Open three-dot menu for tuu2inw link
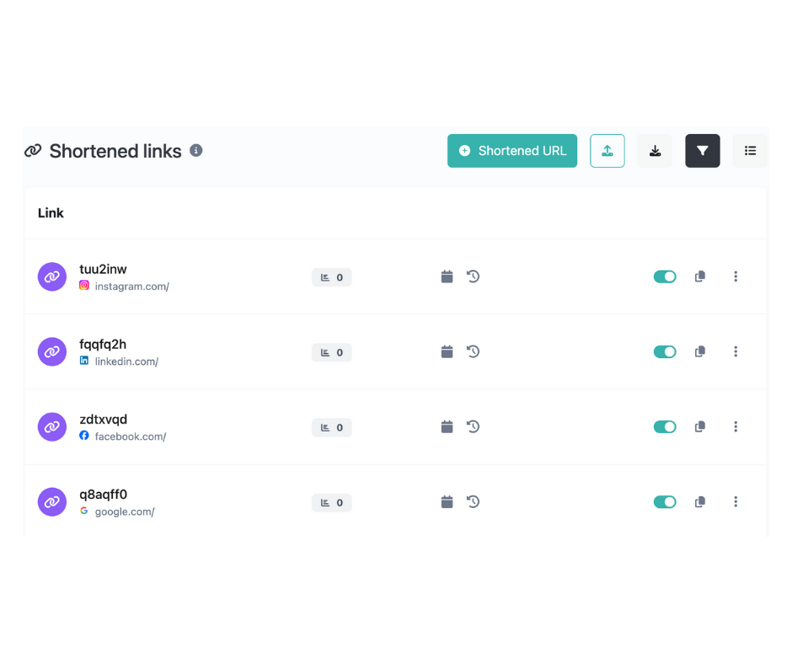Viewport: 792px width, 664px height. coord(736,276)
